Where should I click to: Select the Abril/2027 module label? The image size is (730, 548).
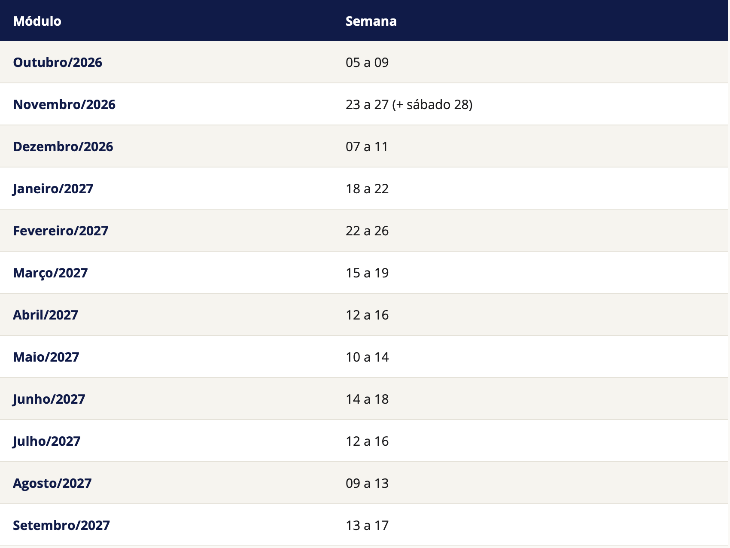(x=46, y=315)
